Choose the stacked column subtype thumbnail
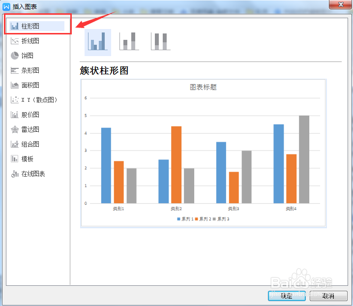Viewport: 353px width, 306px height. [129, 41]
